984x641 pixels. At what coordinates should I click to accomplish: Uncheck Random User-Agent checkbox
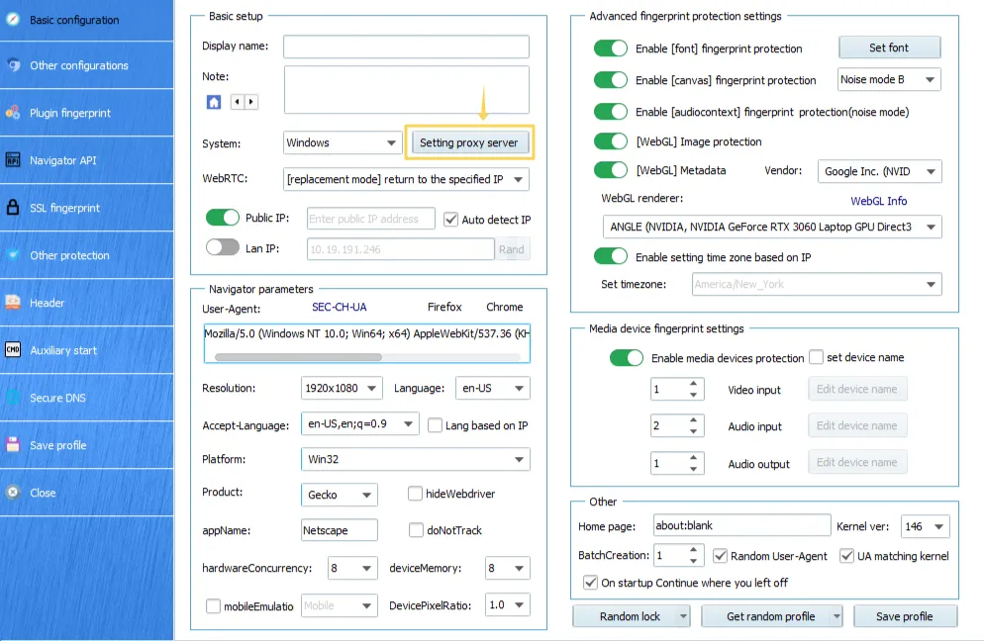coord(720,556)
